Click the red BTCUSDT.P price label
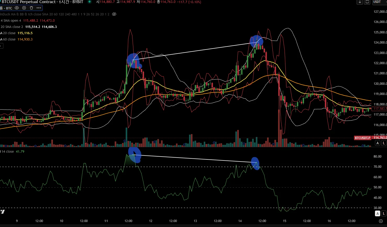Screen dimensions: 387x227 [x=363, y=138]
